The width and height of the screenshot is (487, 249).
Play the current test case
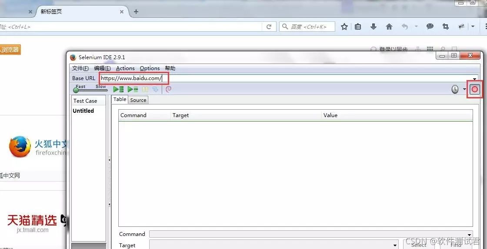[133, 89]
